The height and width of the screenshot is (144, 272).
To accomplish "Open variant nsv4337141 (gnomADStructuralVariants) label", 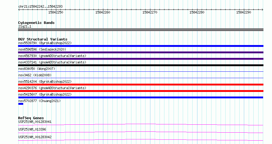I will tap(52, 62).
